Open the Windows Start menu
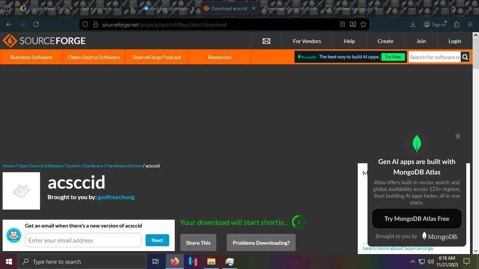 tap(9, 262)
